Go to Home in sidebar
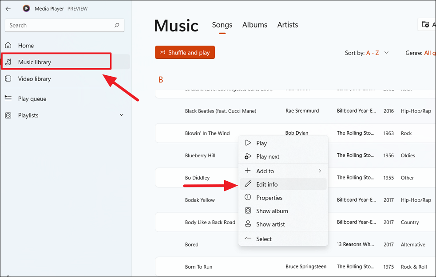Image resolution: width=436 pixels, height=277 pixels. click(65, 45)
